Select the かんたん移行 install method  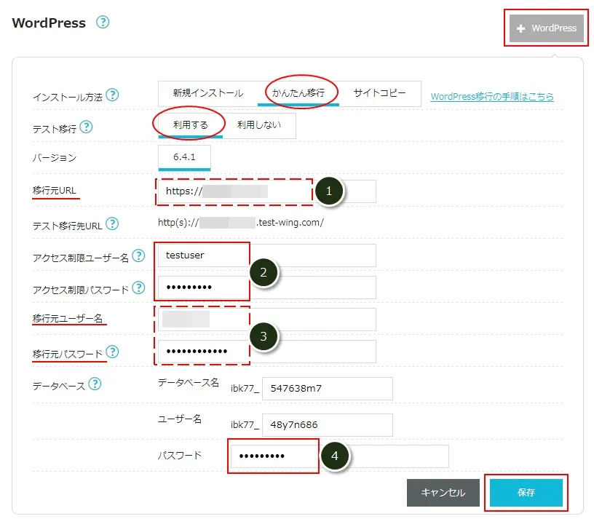tap(298, 93)
